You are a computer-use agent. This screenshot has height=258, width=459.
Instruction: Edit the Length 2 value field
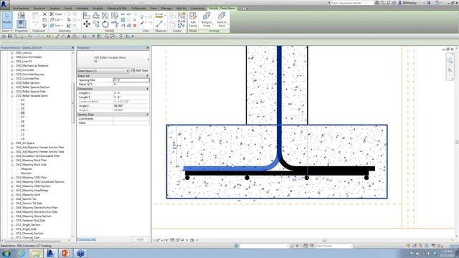click(x=131, y=93)
